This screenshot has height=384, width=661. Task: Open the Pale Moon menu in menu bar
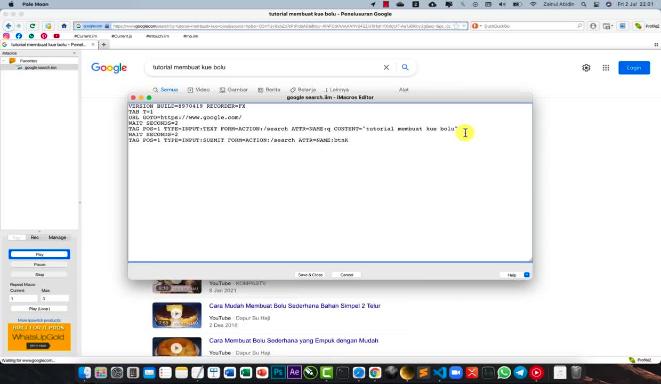click(x=35, y=4)
